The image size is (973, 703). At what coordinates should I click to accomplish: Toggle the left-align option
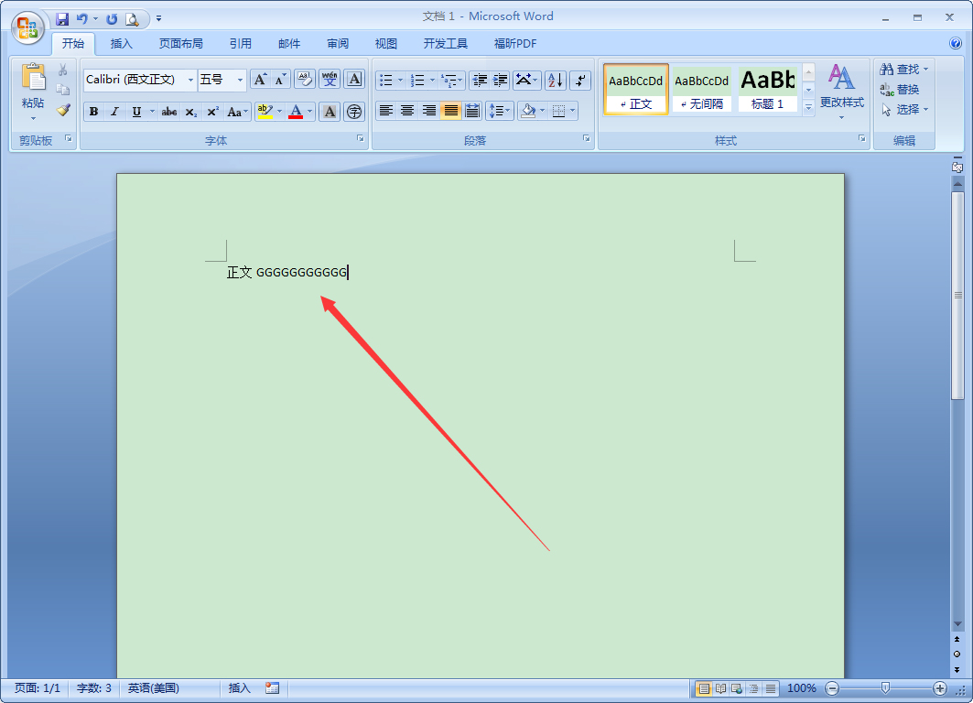coord(385,110)
